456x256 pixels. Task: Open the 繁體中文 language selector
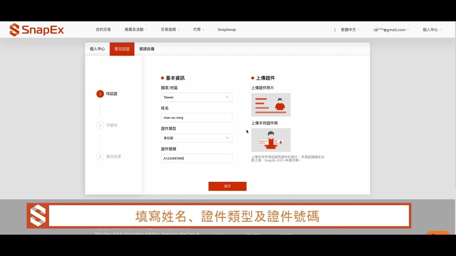point(350,30)
